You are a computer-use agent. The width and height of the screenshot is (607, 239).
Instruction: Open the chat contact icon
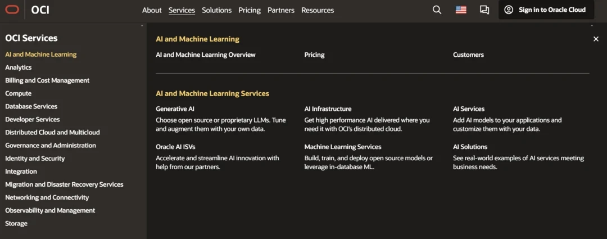[484, 10]
